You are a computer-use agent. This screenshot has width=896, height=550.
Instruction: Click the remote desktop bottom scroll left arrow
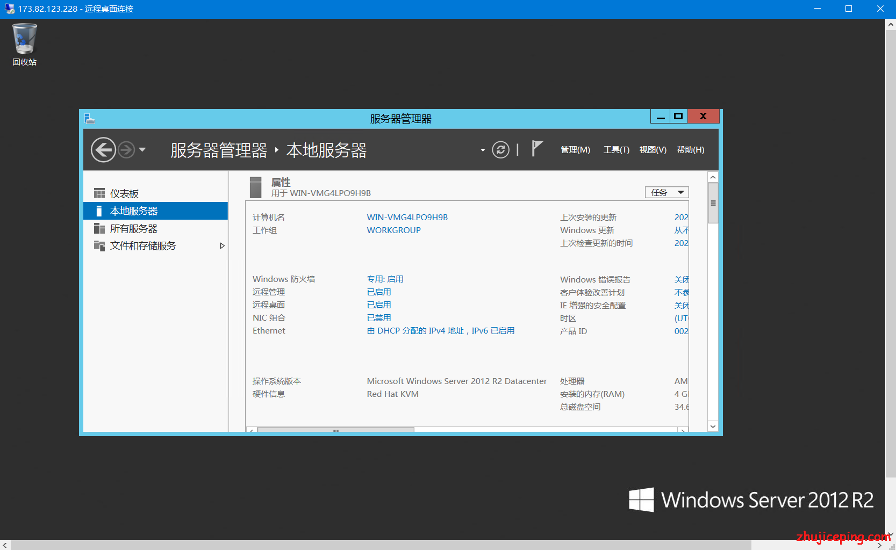coord(5,545)
